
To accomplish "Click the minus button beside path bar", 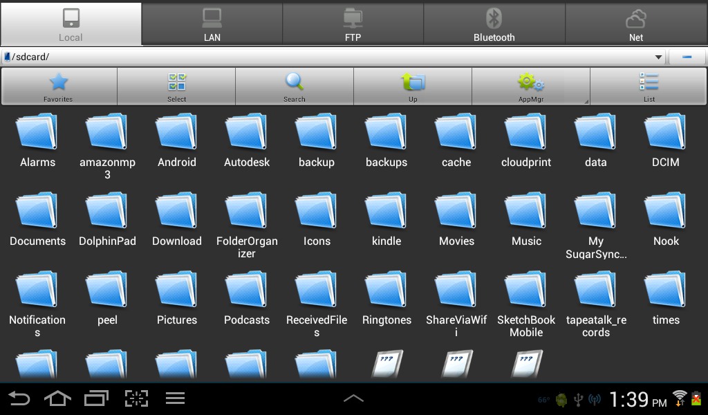I will (687, 57).
